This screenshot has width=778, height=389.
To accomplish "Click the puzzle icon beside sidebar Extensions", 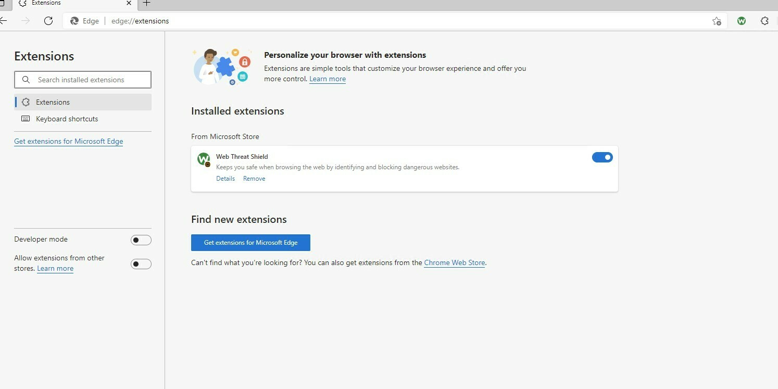I will (x=26, y=102).
